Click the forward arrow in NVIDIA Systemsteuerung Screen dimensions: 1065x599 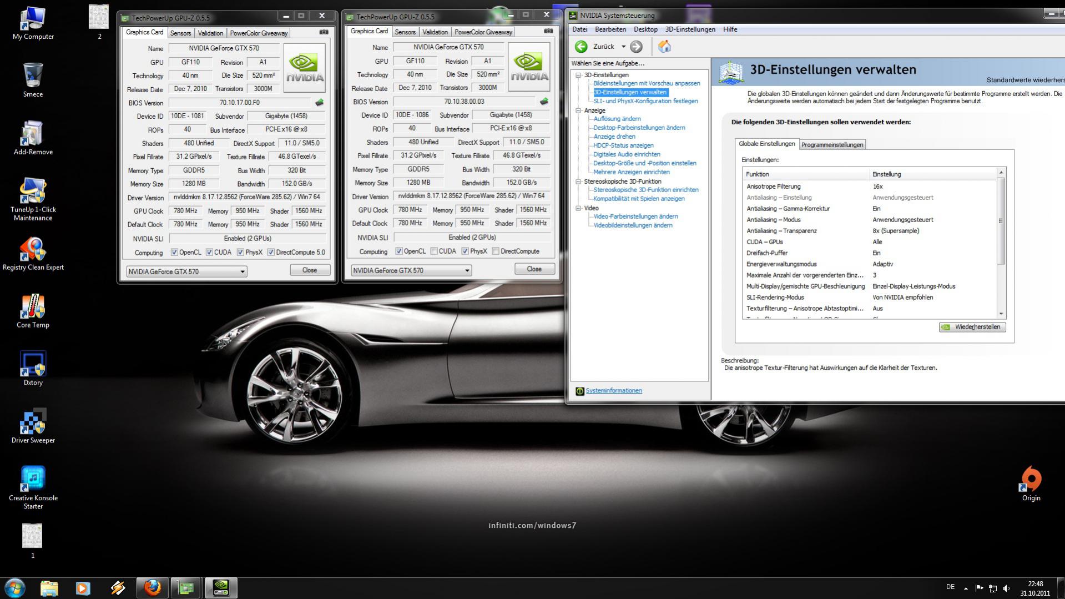(637, 47)
